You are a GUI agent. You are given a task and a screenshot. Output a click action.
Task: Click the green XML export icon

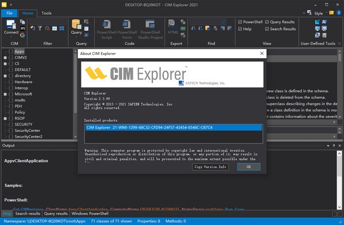183,29
